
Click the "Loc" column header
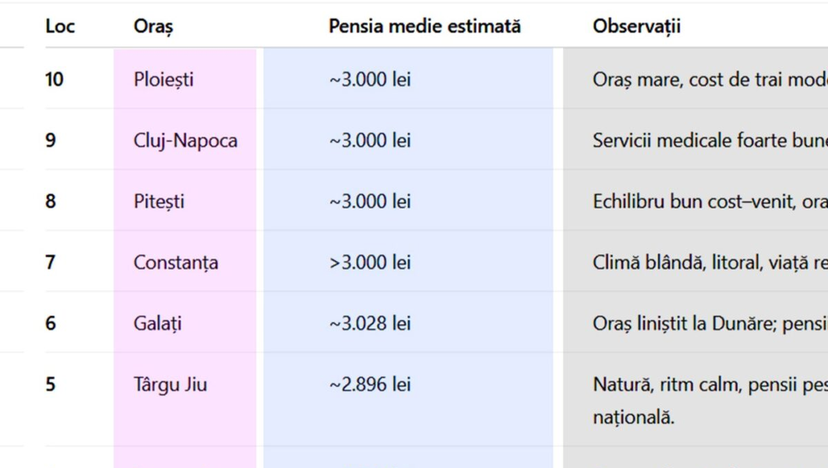(60, 26)
